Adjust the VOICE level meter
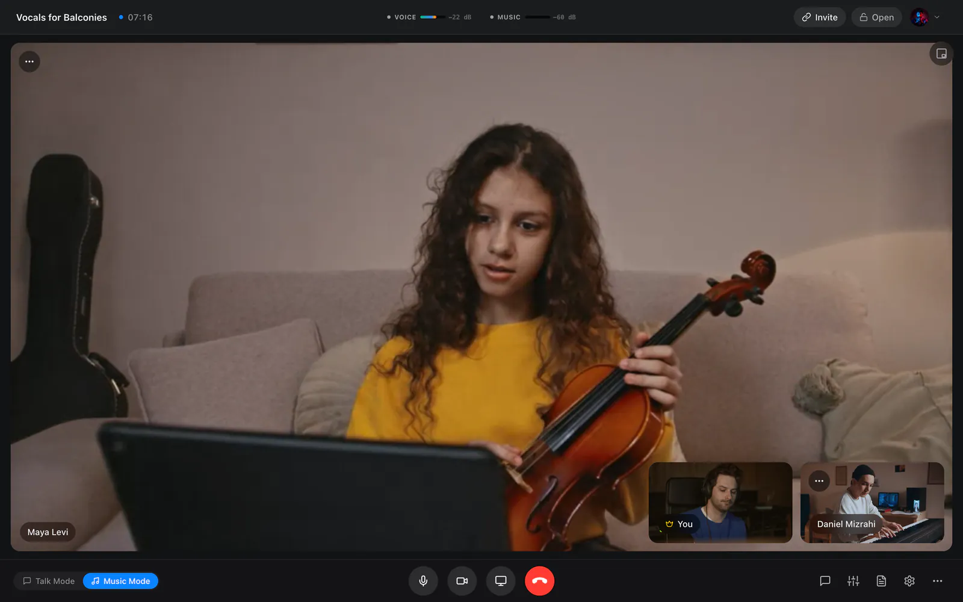This screenshot has height=602, width=963. tap(433, 17)
